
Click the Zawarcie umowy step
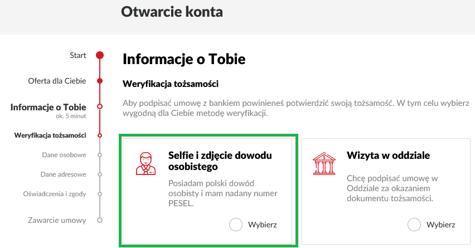click(x=57, y=220)
